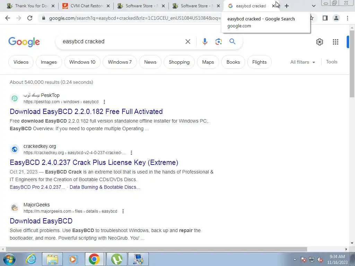Filter results by Videos
Screen dimensions: 355x266
pyautogui.click(x=21, y=62)
